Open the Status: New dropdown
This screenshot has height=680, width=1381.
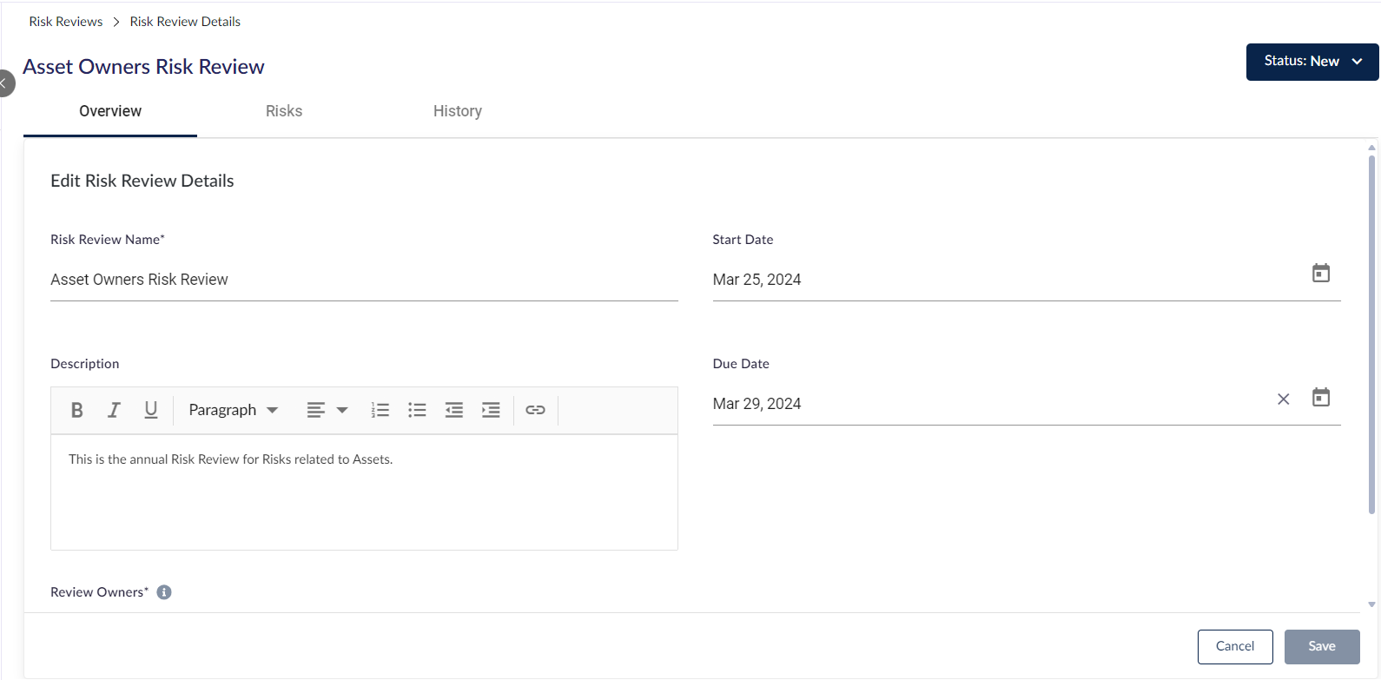tap(1312, 62)
